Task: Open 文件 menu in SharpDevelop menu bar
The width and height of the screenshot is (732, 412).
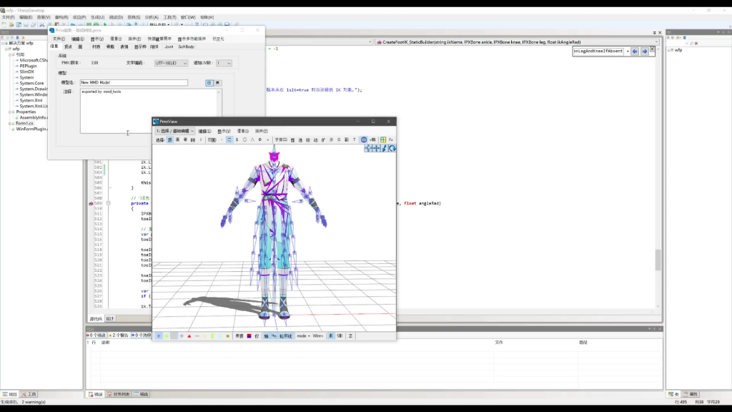Action: [8, 17]
